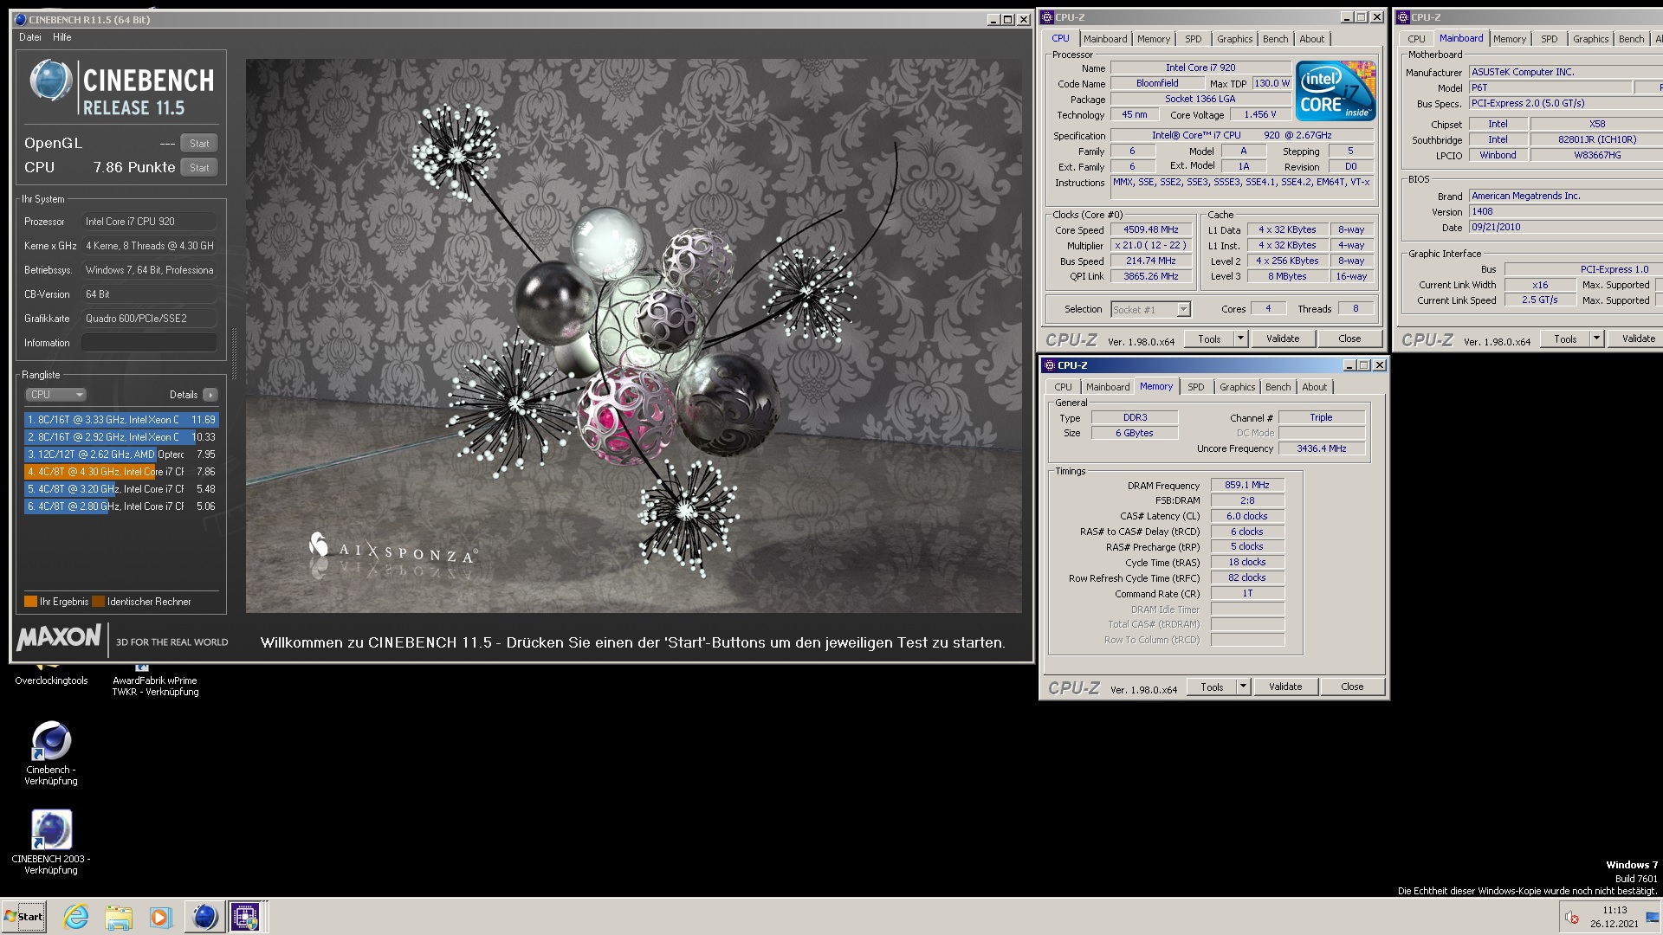Click the Windows Start button

(24, 917)
